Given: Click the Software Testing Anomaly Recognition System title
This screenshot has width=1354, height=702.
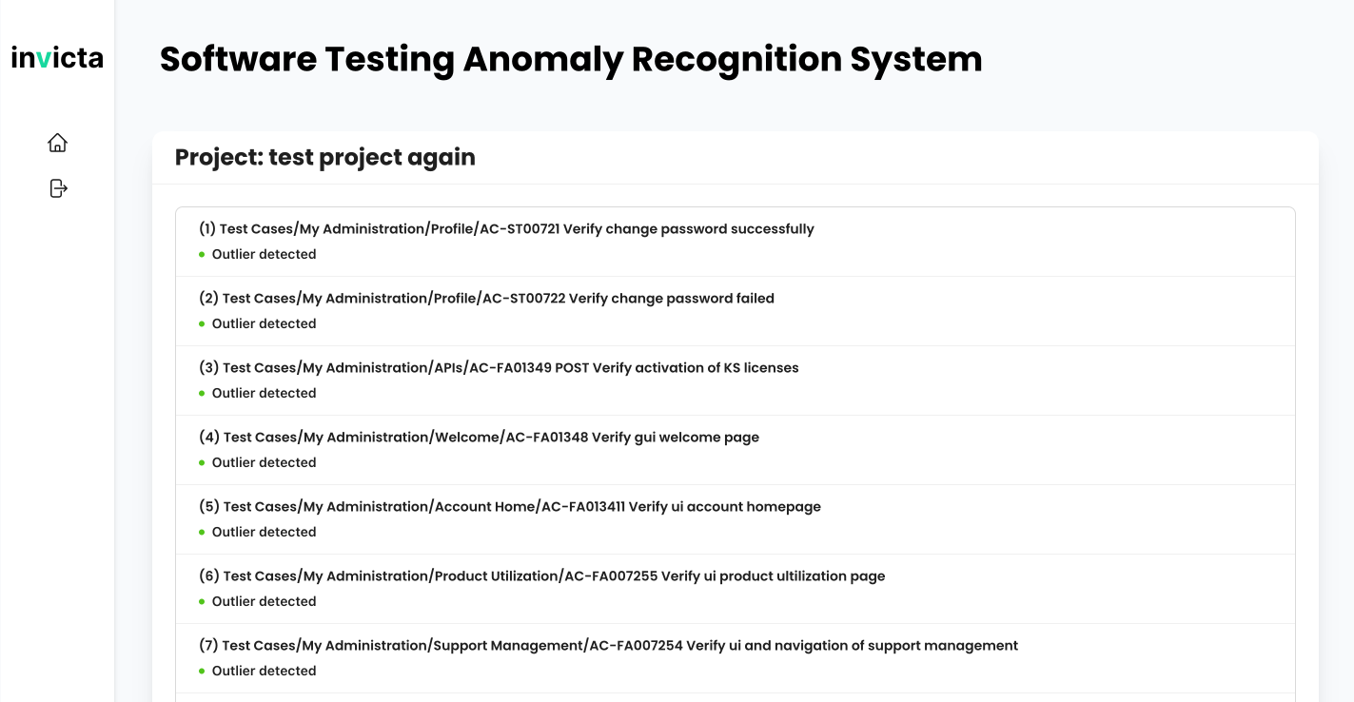Looking at the screenshot, I should coord(571,59).
